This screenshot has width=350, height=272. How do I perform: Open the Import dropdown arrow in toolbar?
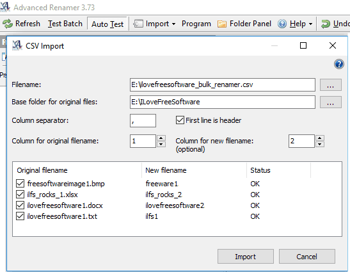tap(173, 24)
